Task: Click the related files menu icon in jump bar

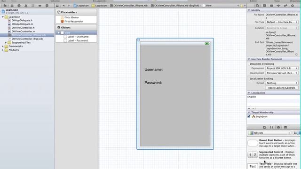Action: 57,6
